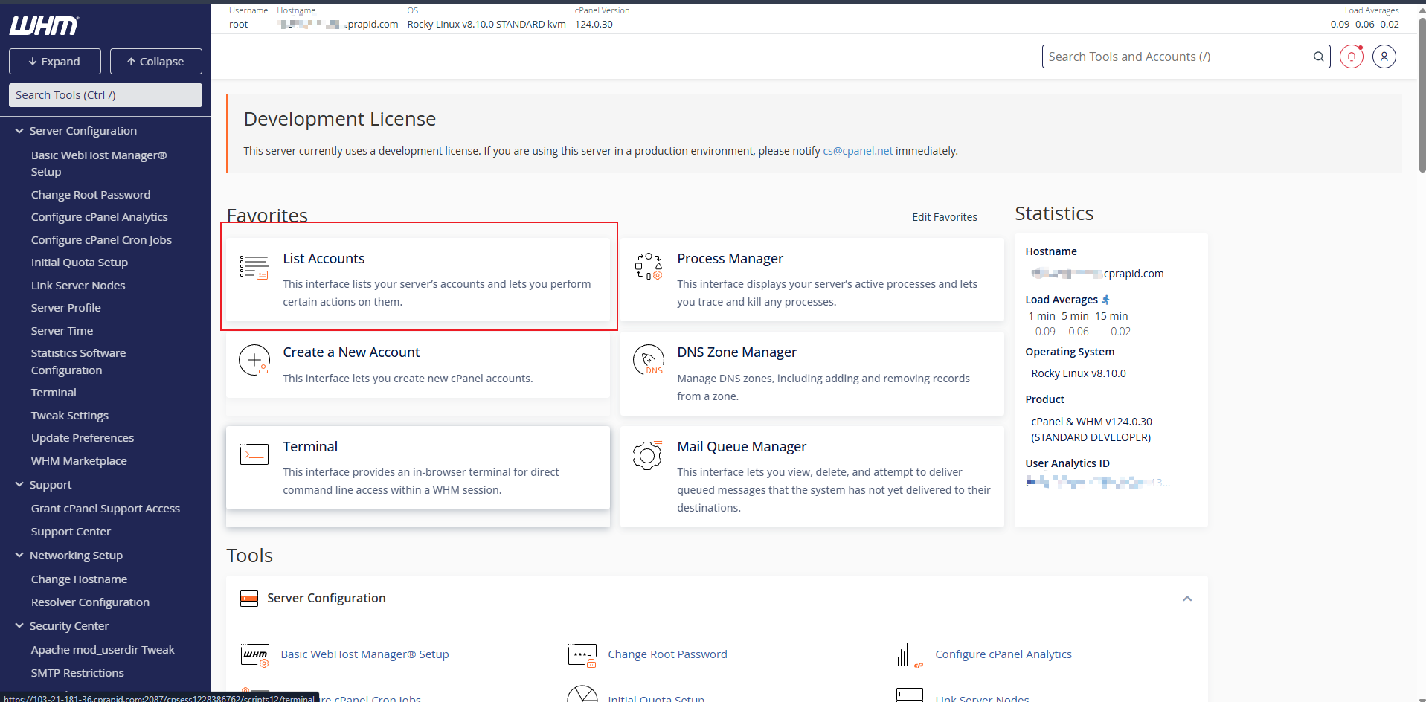This screenshot has height=702, width=1426.
Task: Open Support Center in sidebar
Action: click(71, 532)
